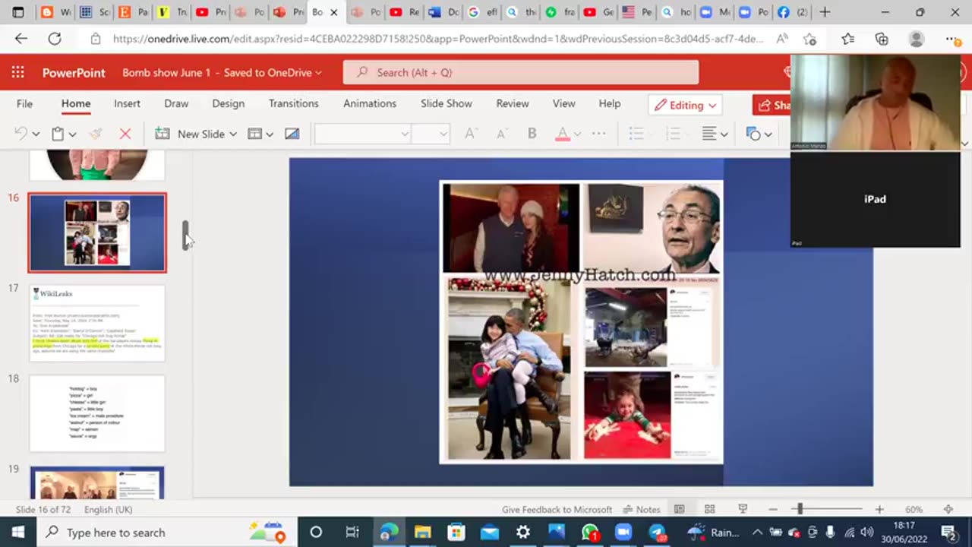Expand font color dropdown arrow
Image resolution: width=972 pixels, height=547 pixels.
[577, 134]
